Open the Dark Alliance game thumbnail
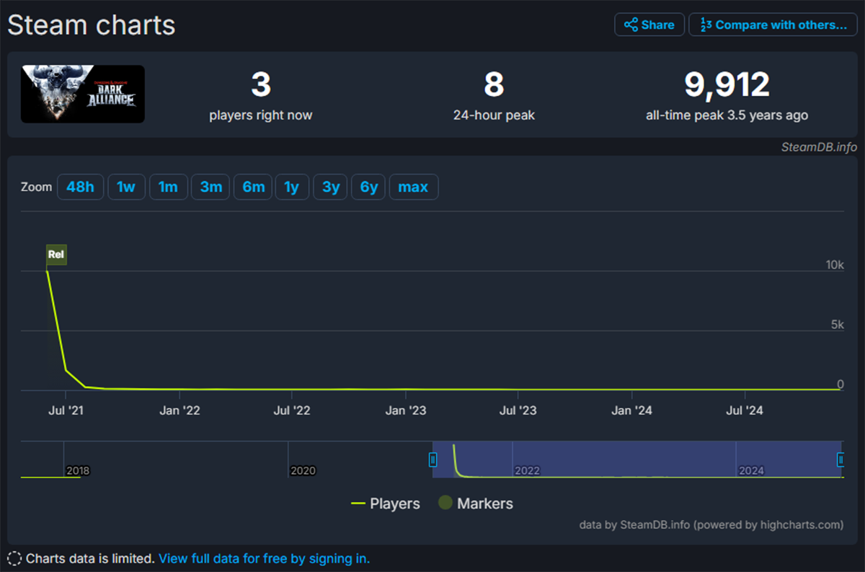The width and height of the screenshot is (865, 572). tap(83, 94)
